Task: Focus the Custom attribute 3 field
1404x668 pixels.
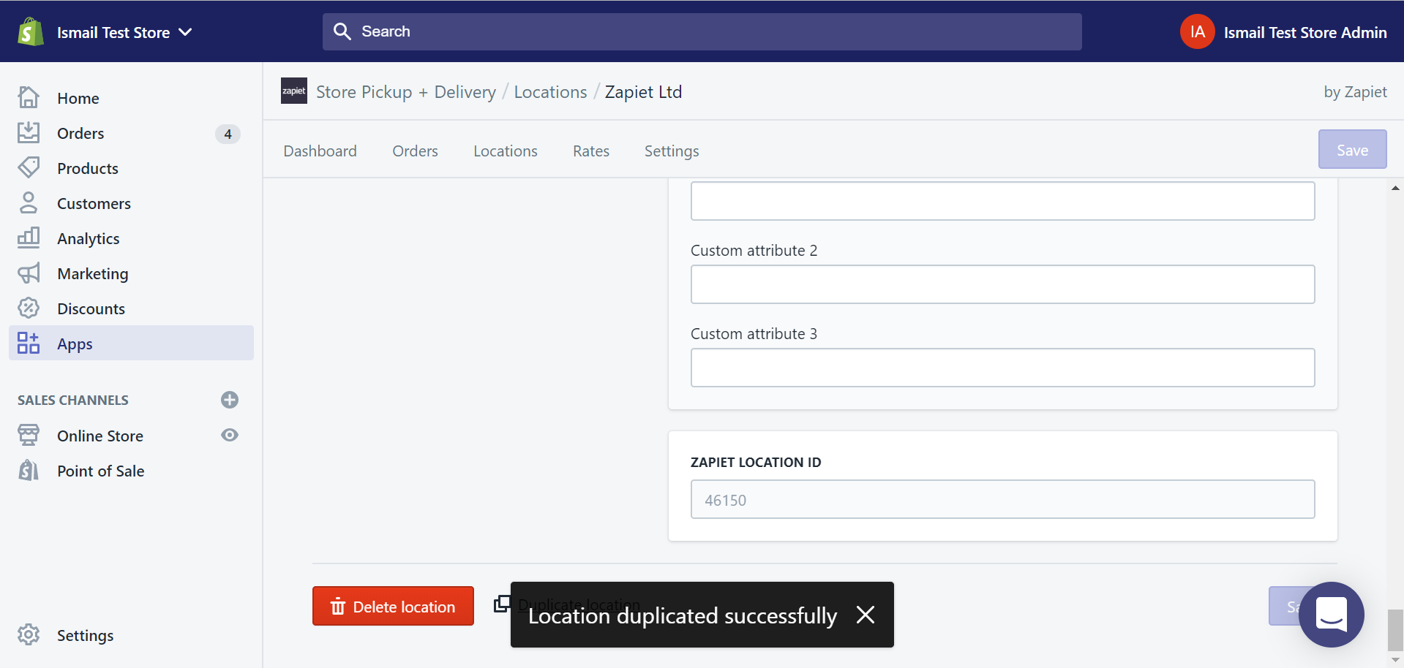Action: click(x=1002, y=368)
